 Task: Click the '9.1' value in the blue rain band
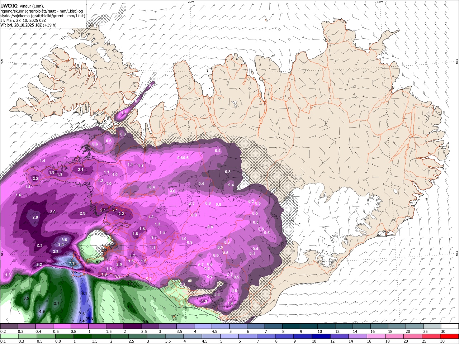point(85,293)
